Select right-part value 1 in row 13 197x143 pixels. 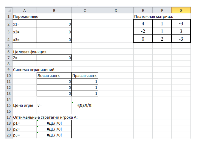pyautogui.click(x=85, y=93)
